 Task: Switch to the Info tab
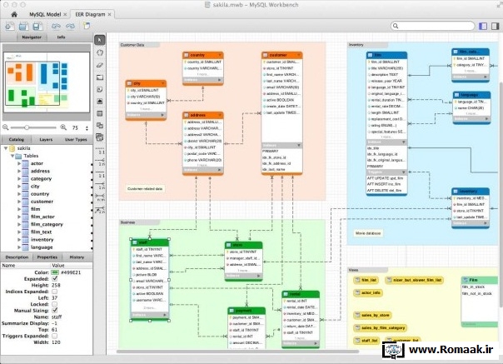coord(61,37)
